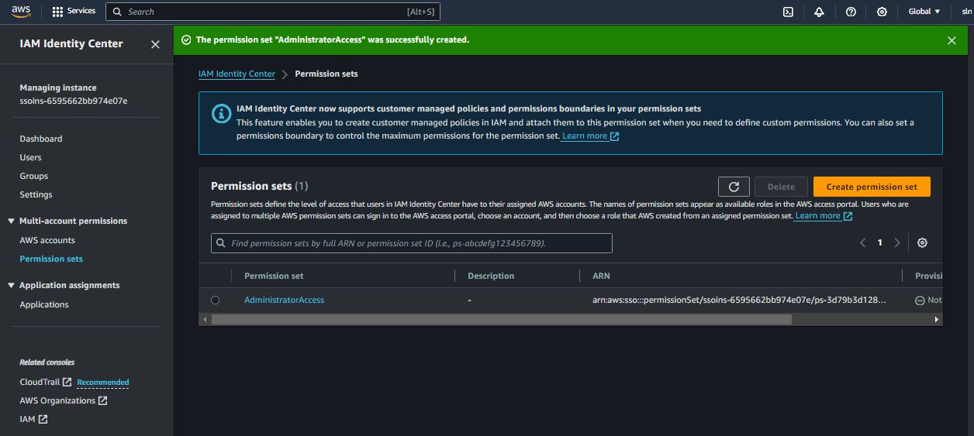Open the Global region dropdown
This screenshot has width=974, height=436.
(x=924, y=12)
